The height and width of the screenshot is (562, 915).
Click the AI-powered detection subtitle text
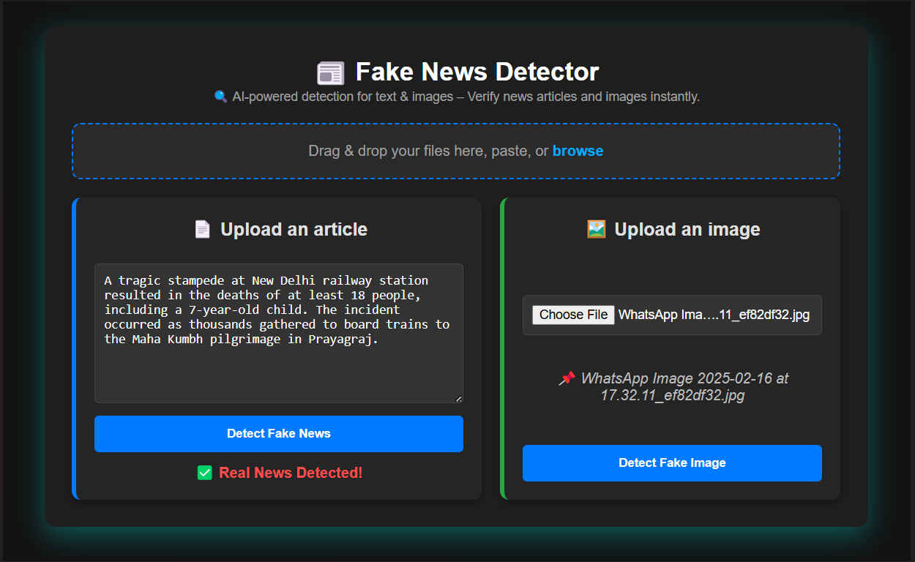[466, 97]
